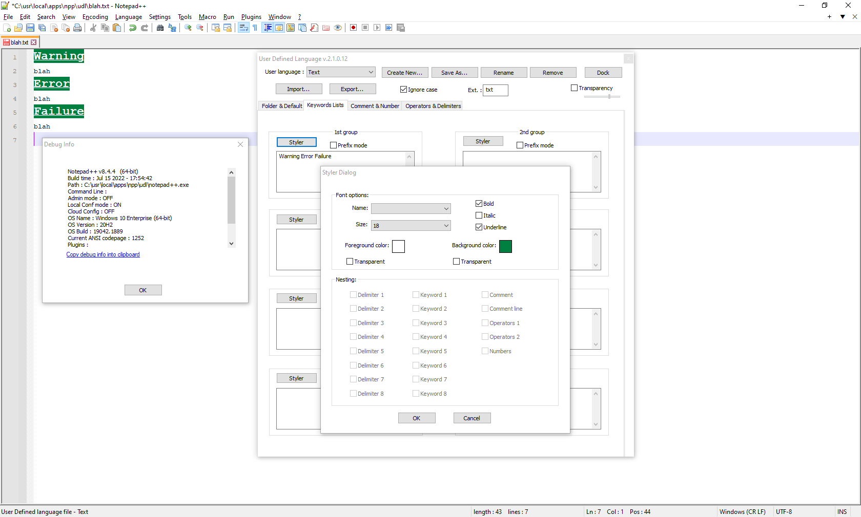Switch to Folder & Default tab
861x517 pixels.
[282, 106]
